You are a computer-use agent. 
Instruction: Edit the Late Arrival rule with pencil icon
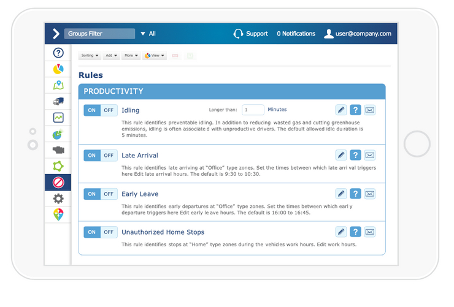coord(340,155)
